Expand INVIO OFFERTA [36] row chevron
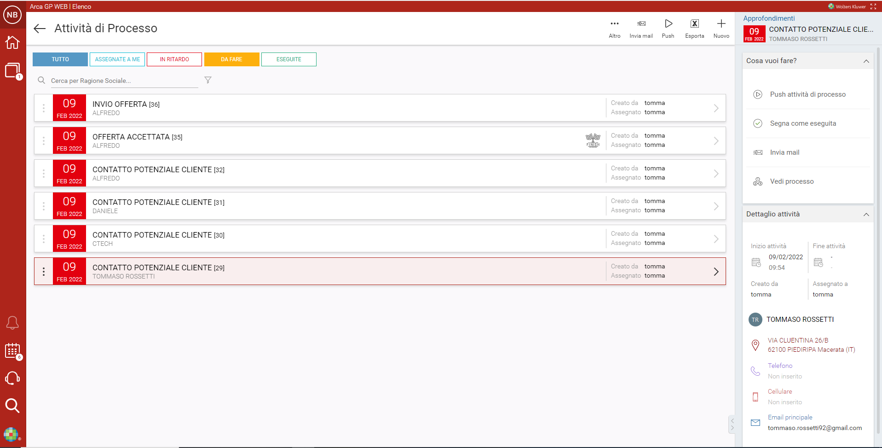 click(716, 108)
